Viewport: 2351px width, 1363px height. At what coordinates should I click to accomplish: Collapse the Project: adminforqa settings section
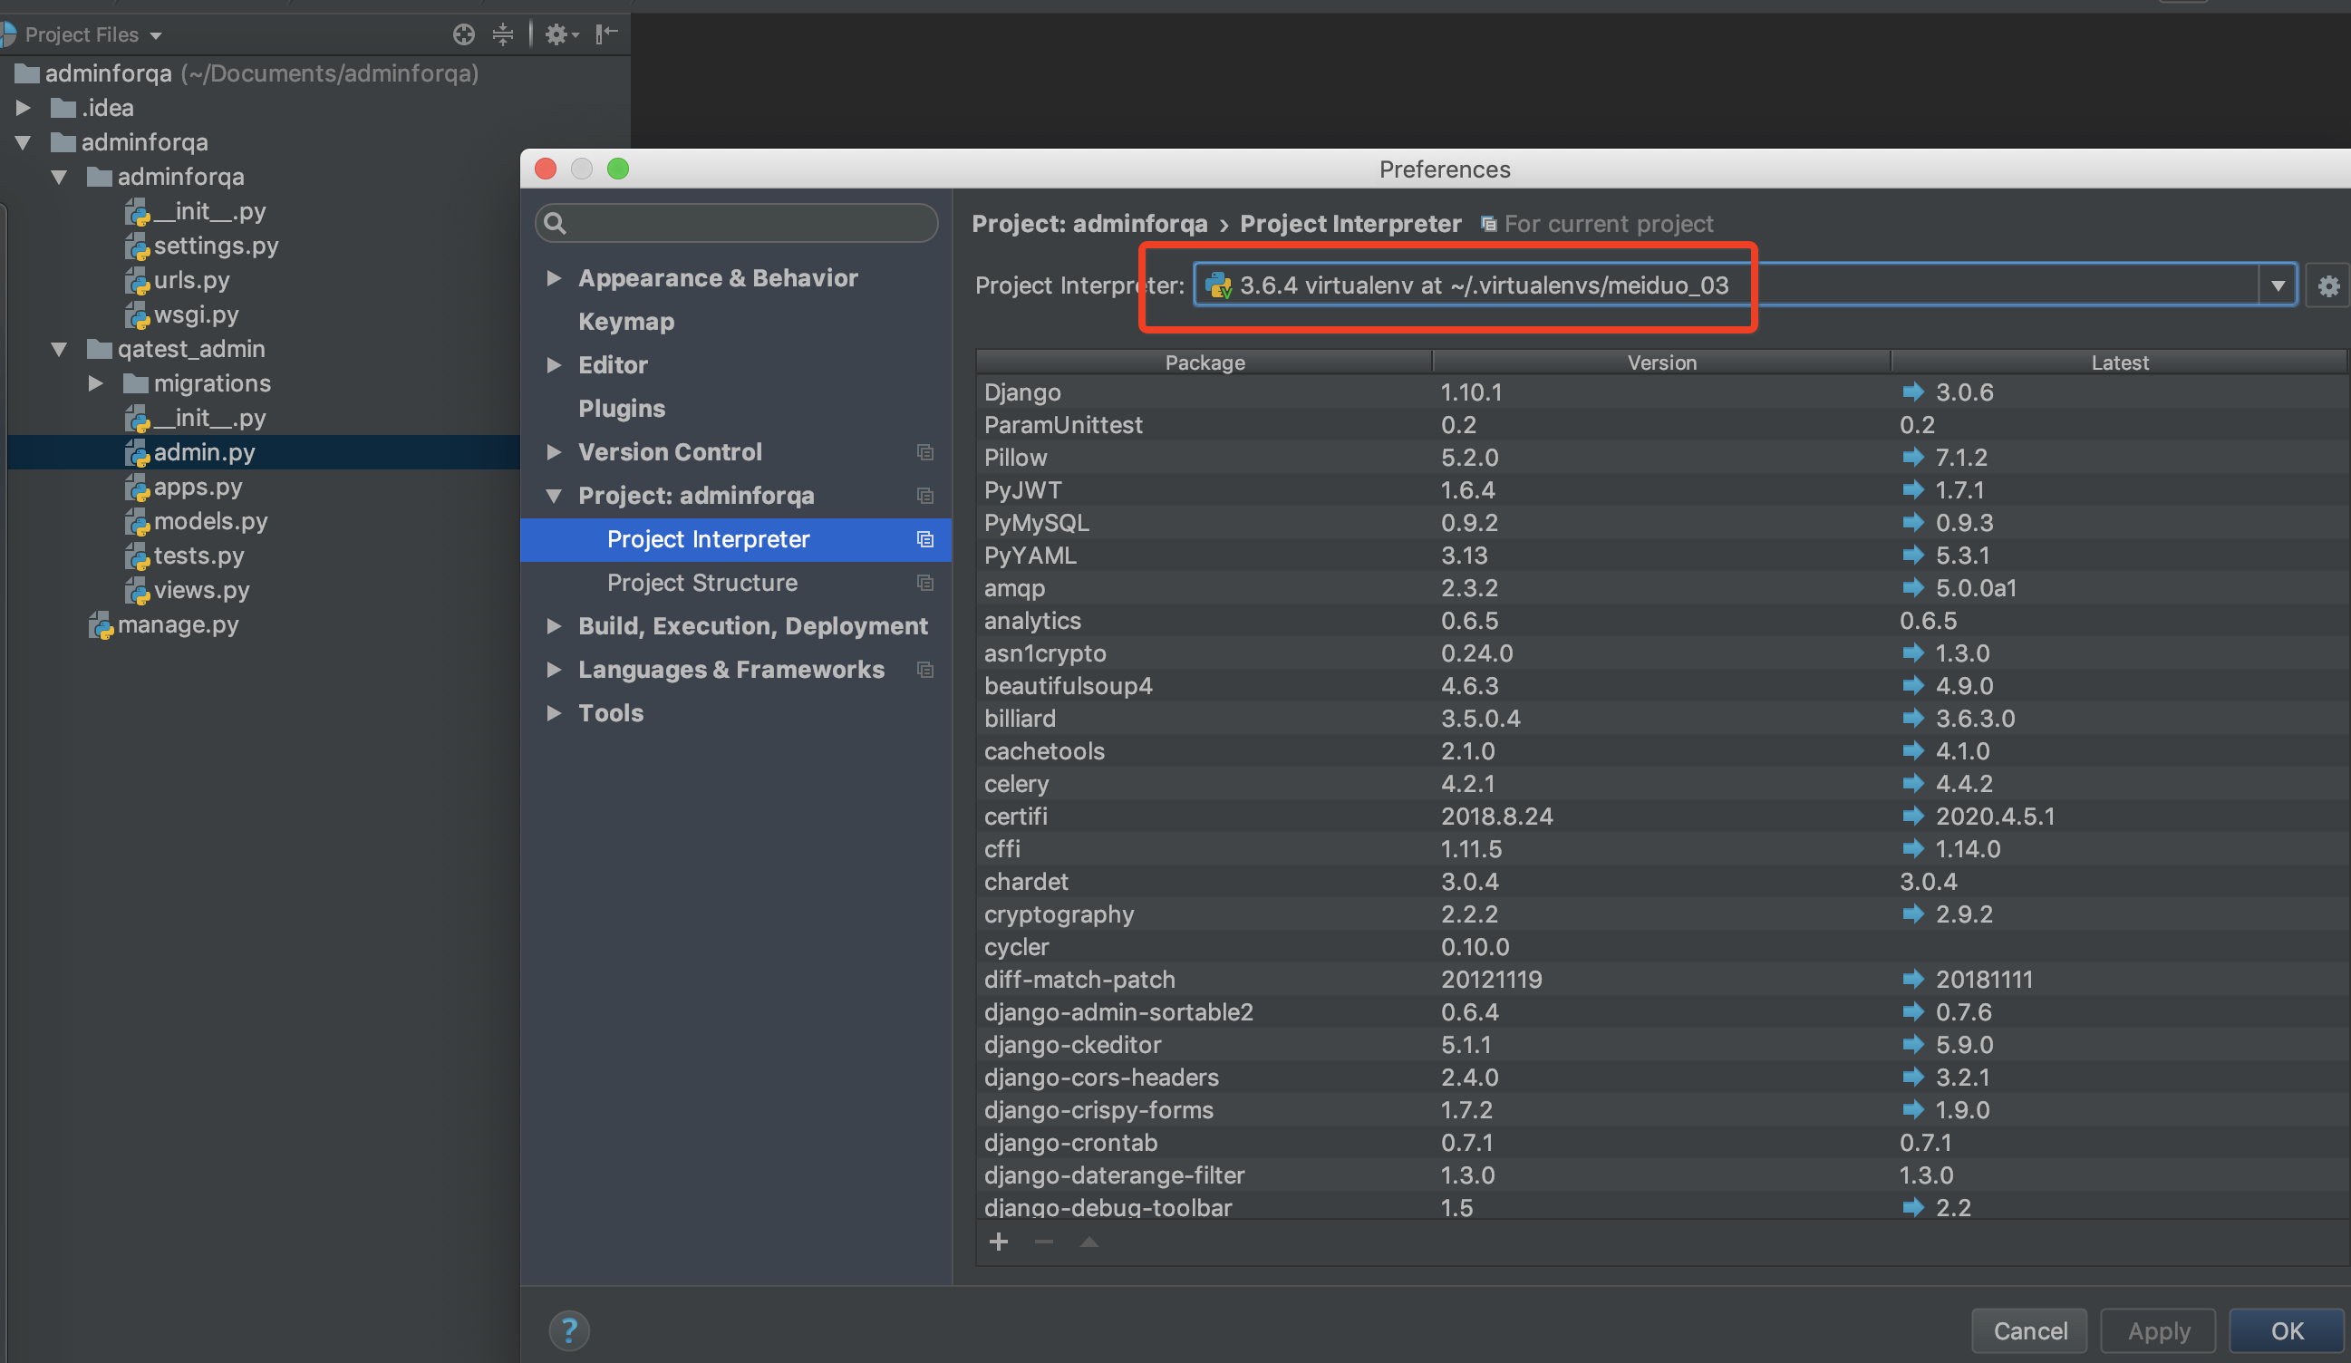pos(554,496)
